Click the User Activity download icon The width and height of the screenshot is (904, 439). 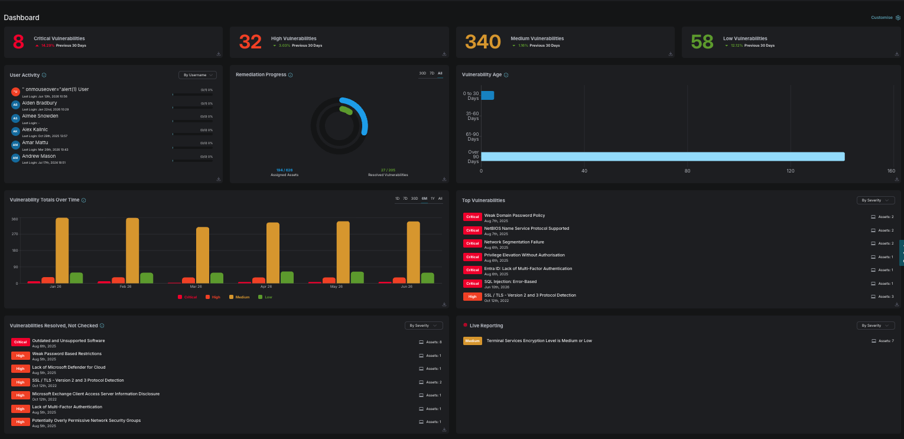(x=219, y=179)
